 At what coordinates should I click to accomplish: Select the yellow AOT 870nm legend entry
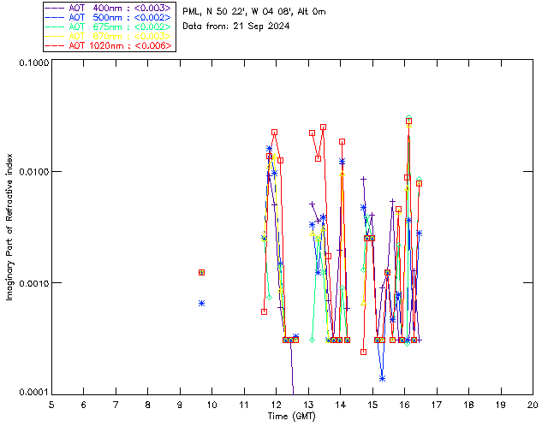[120, 36]
